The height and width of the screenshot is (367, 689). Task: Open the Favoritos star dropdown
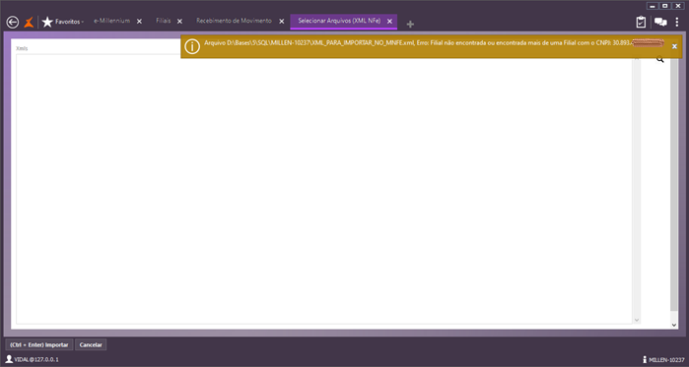(62, 22)
